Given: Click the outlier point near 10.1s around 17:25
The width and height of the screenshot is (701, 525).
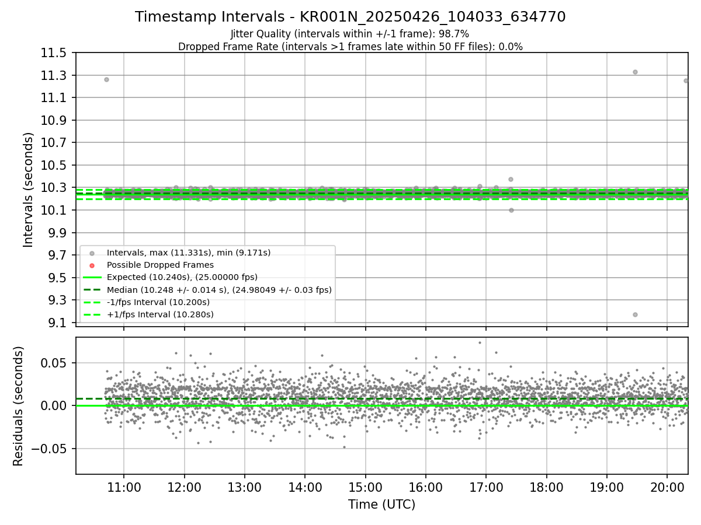Looking at the screenshot, I should 511,210.
